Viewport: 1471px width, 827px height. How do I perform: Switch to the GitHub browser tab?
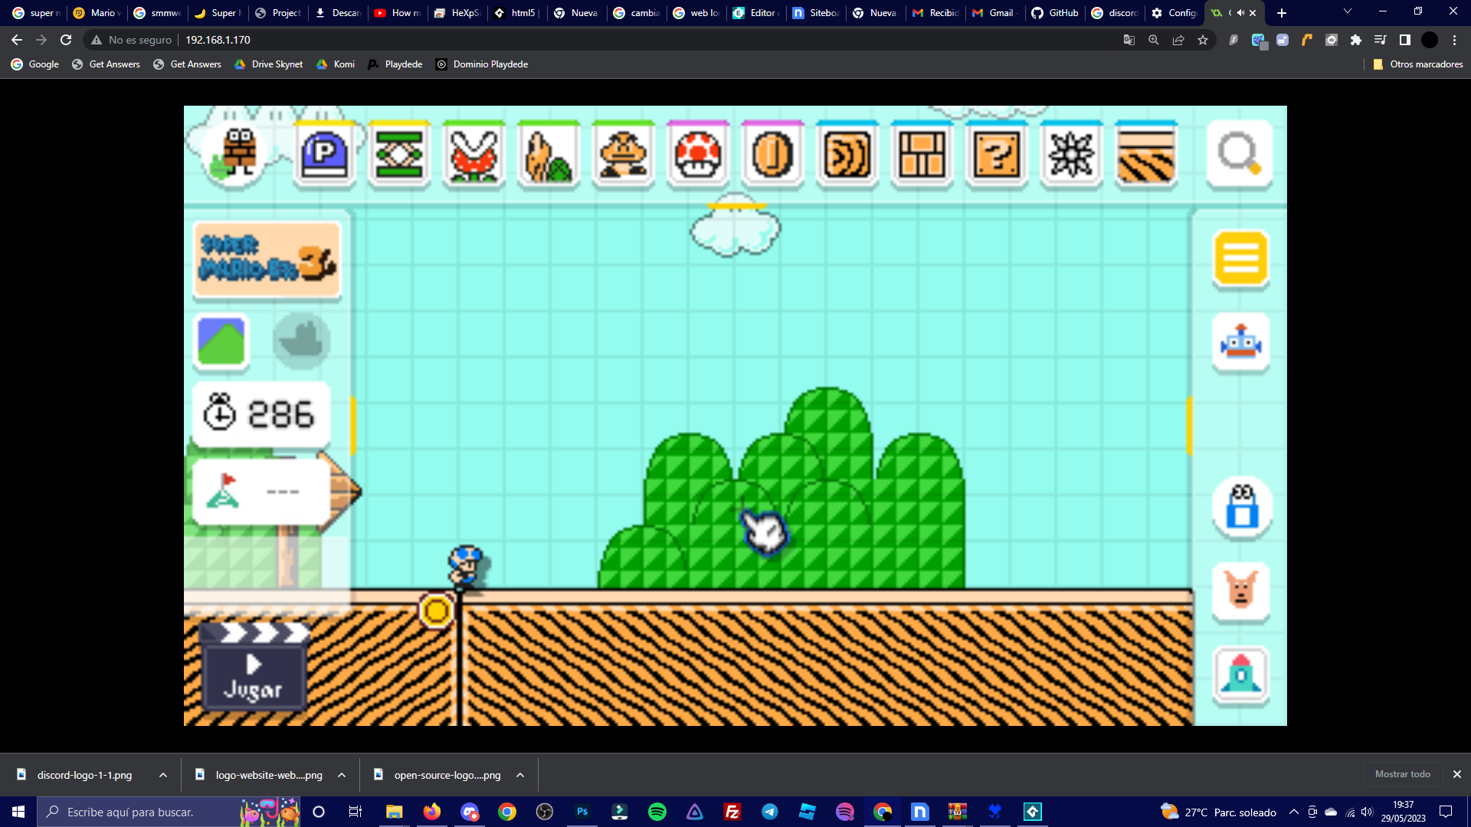click(1055, 13)
